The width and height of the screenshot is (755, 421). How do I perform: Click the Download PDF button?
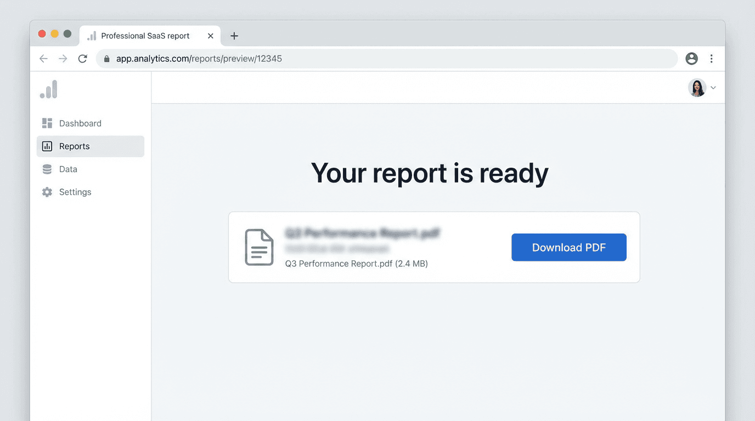pyautogui.click(x=568, y=247)
